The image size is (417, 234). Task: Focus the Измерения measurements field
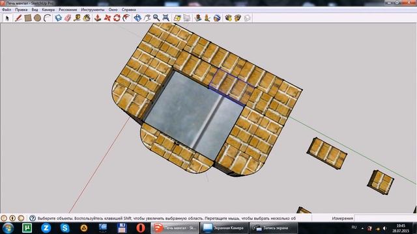coord(385,218)
